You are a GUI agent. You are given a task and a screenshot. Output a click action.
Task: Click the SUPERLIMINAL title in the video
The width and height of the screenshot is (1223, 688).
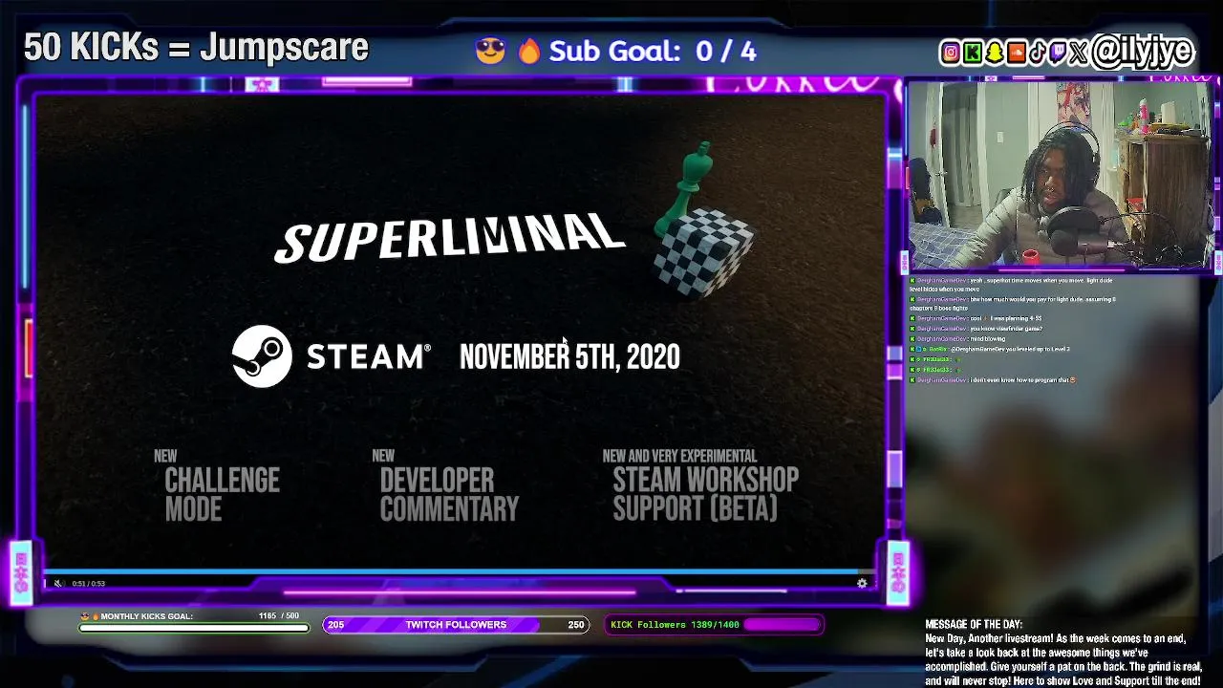pos(450,237)
